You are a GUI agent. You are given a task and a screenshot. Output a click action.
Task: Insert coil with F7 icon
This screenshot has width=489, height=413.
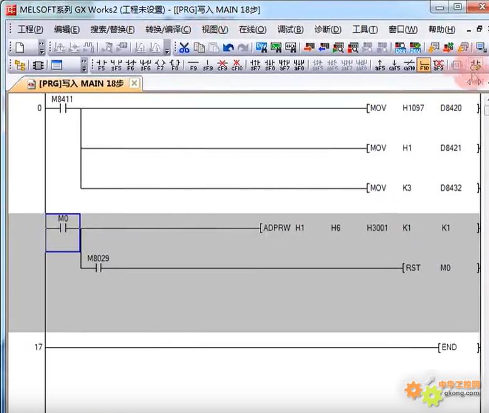(159, 65)
